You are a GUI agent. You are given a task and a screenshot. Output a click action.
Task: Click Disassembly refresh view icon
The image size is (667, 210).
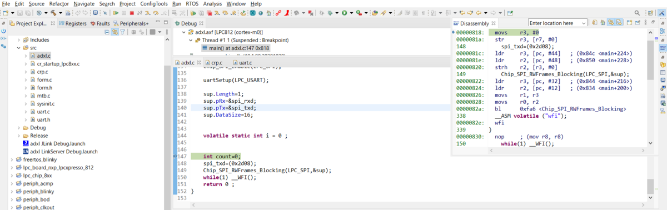pos(595,23)
